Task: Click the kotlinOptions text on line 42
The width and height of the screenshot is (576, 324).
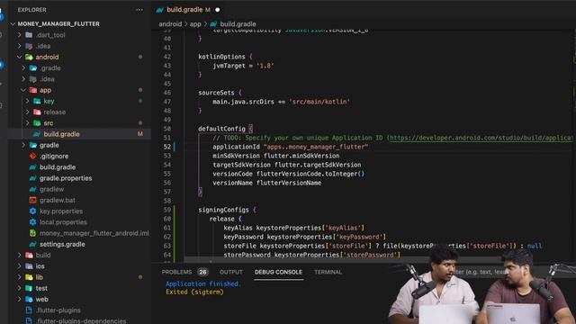Action: tap(221, 57)
